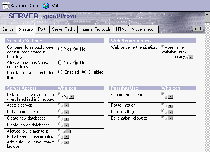Switch to the MTAs tab

[121, 29]
